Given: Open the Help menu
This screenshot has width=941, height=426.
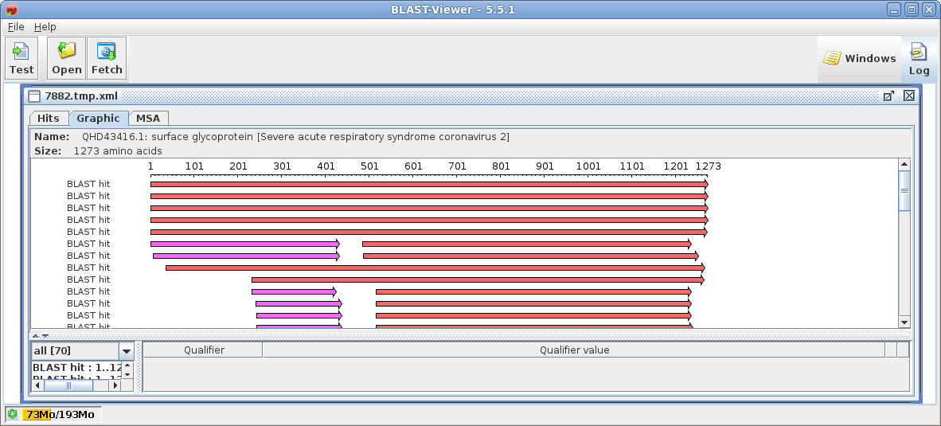Looking at the screenshot, I should click(x=45, y=26).
